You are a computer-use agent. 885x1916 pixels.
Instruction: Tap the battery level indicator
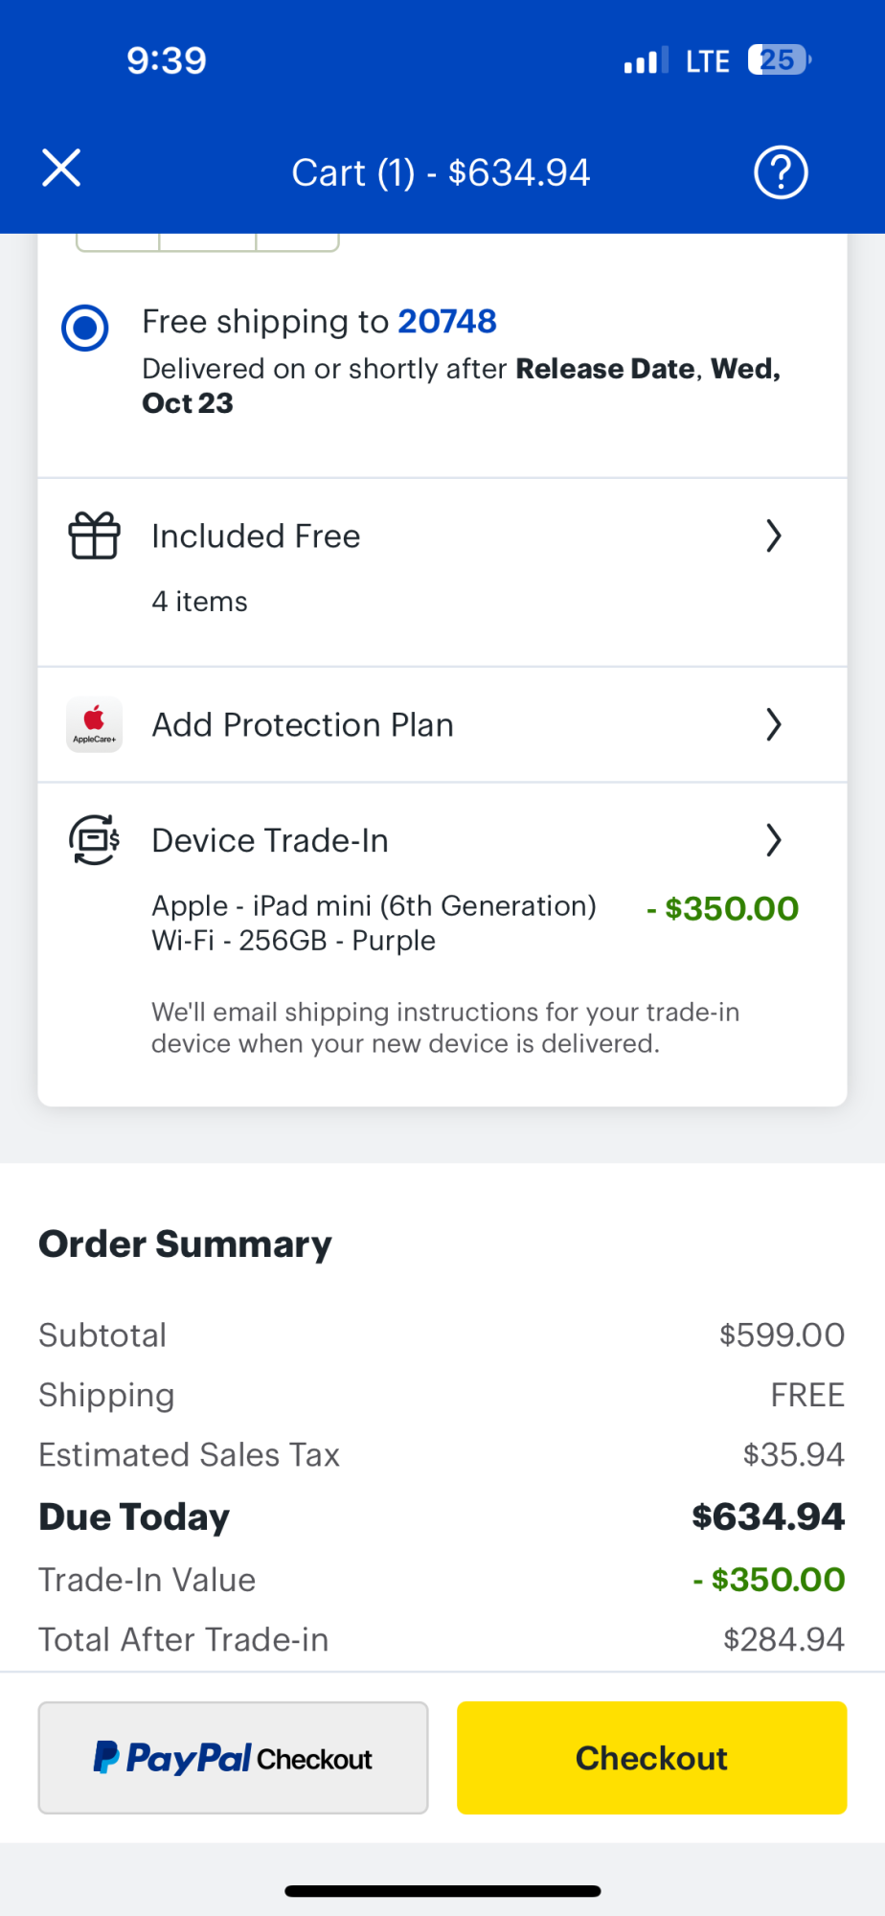779,60
